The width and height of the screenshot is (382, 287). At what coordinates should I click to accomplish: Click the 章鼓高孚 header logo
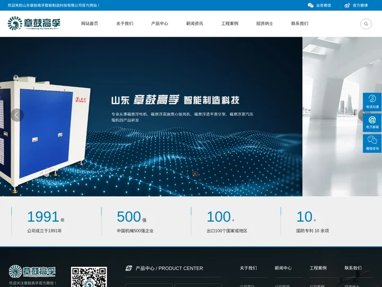pyautogui.click(x=34, y=23)
